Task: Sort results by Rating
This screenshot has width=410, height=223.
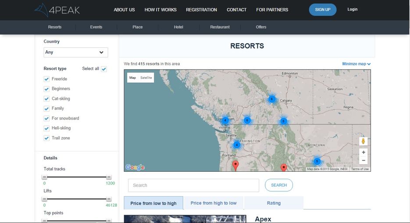Action: [274, 203]
